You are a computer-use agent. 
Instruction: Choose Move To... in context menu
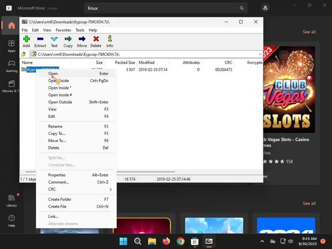click(x=76, y=141)
